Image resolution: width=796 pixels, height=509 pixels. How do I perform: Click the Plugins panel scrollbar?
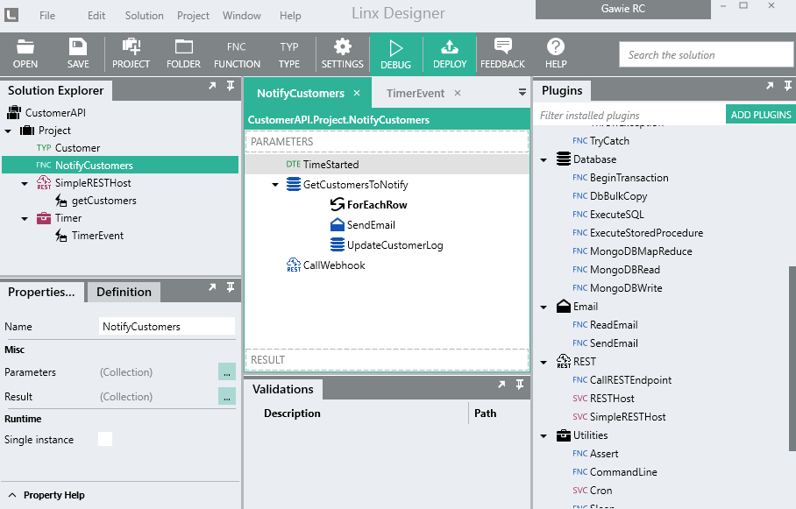(x=792, y=358)
